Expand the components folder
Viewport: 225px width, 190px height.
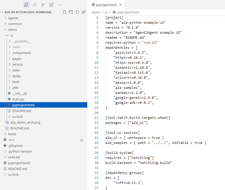[22, 53]
